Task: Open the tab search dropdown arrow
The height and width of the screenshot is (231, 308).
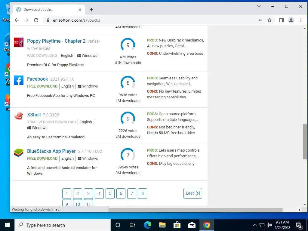Action: pos(259,7)
